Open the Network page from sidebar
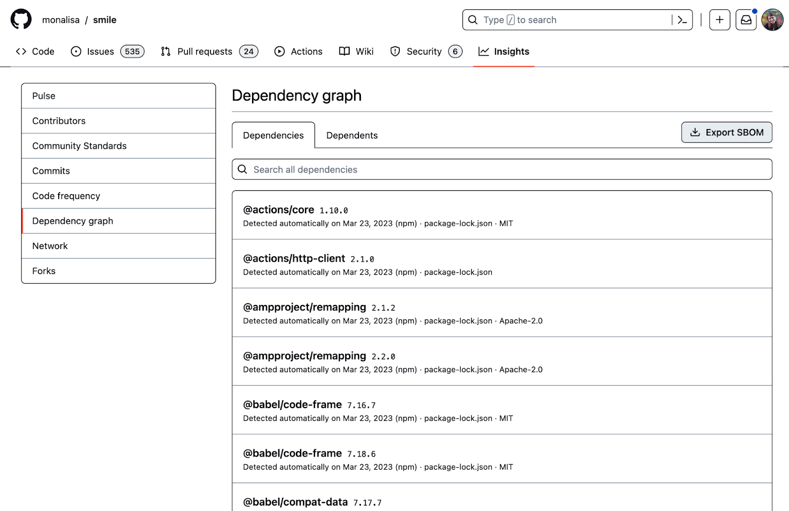 [50, 246]
